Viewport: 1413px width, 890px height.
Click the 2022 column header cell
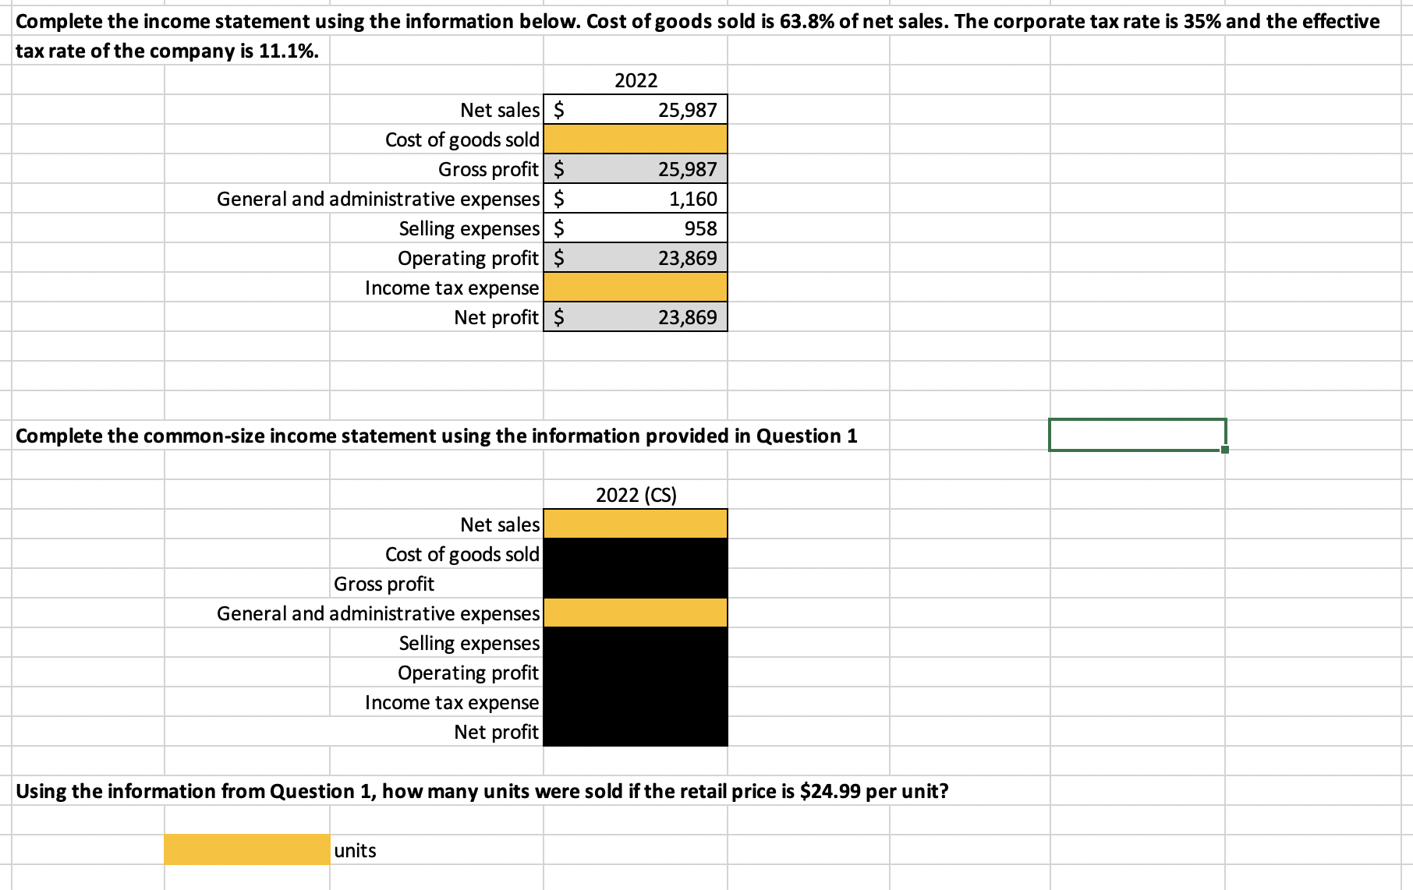[636, 80]
